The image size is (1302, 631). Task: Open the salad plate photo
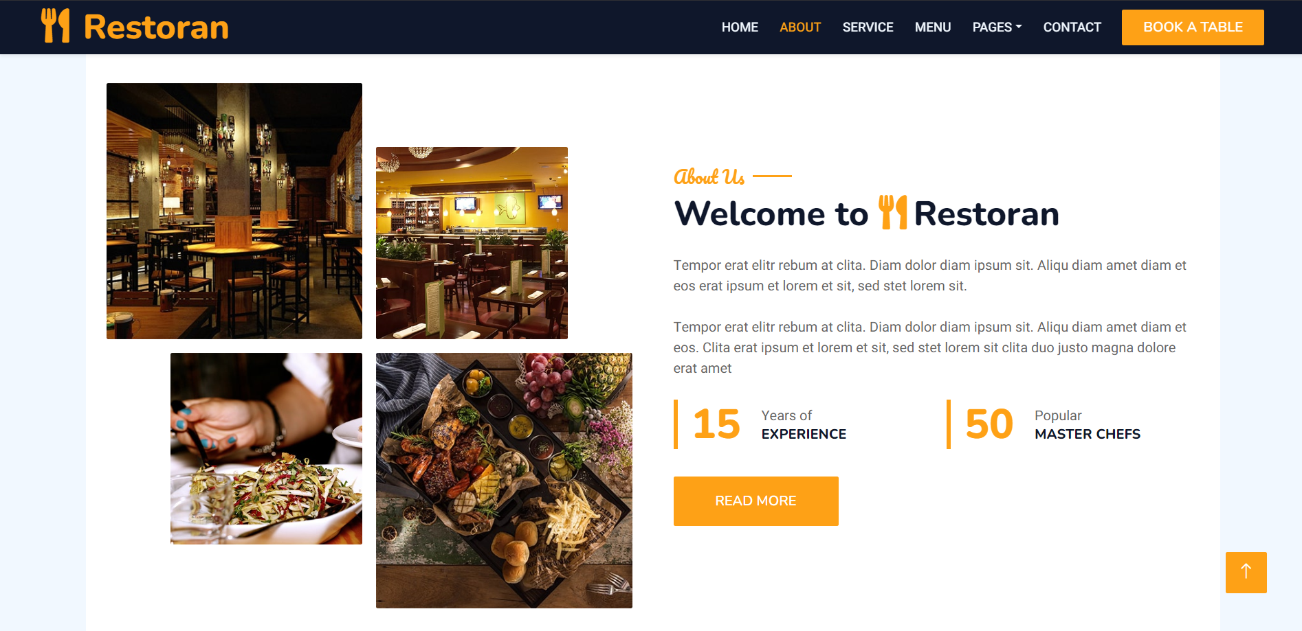(266, 448)
